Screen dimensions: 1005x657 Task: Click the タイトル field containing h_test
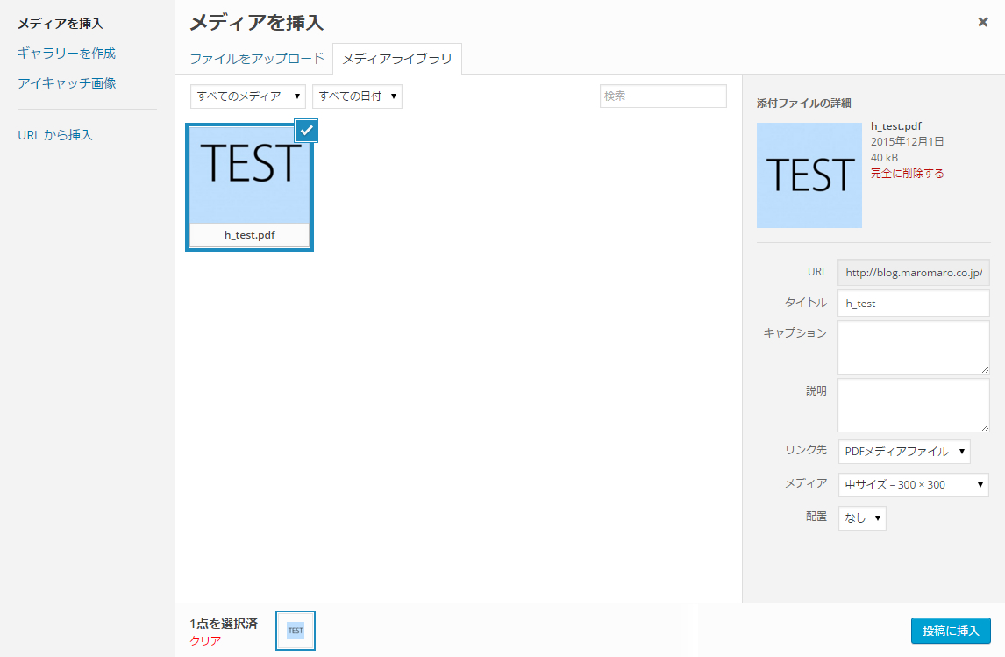click(913, 304)
